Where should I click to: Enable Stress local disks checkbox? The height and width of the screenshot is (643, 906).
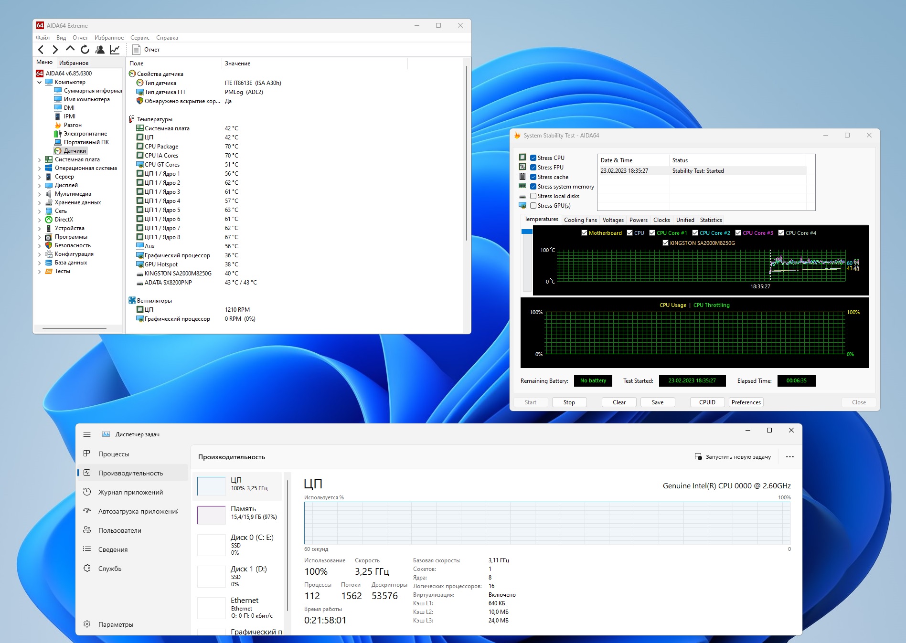(x=533, y=196)
